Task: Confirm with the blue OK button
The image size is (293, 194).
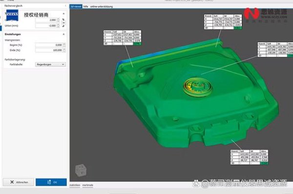Action: pyautogui.click(x=51, y=182)
